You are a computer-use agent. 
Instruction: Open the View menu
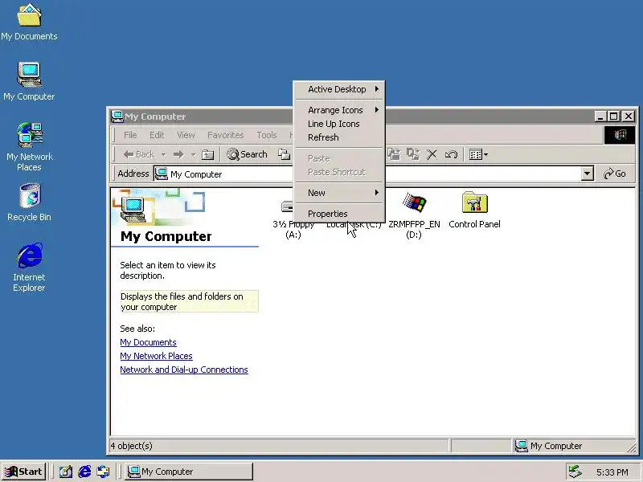click(x=186, y=135)
